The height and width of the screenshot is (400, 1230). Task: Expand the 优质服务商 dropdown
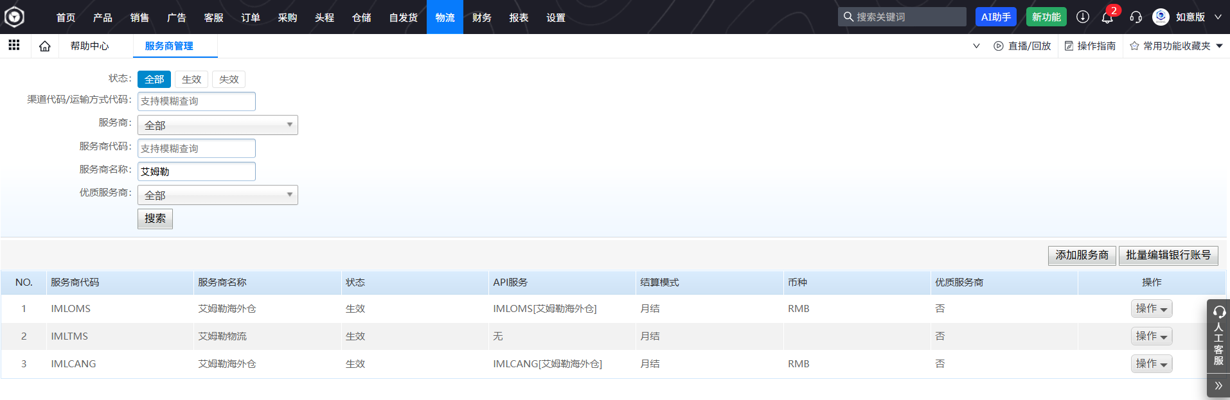[217, 195]
